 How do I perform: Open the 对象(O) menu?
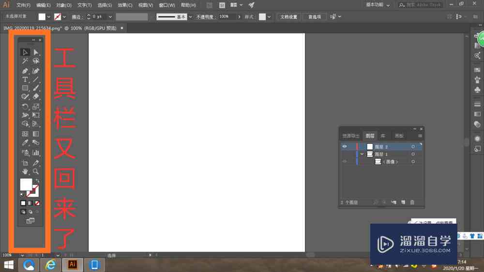click(x=64, y=5)
